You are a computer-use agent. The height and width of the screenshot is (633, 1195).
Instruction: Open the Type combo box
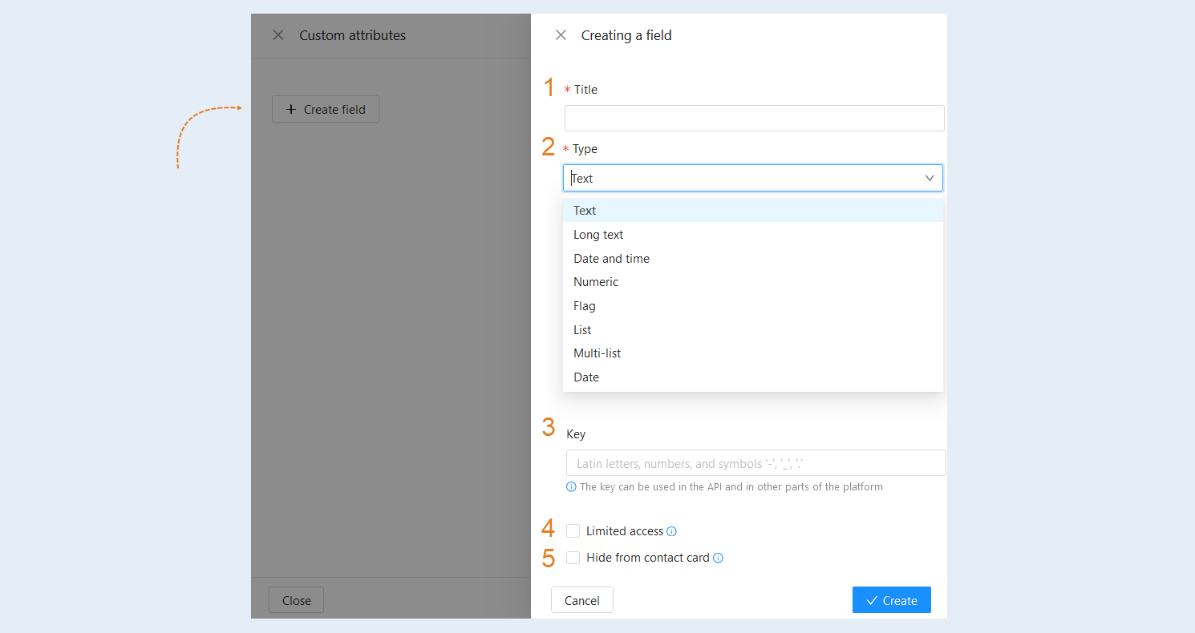tap(753, 178)
